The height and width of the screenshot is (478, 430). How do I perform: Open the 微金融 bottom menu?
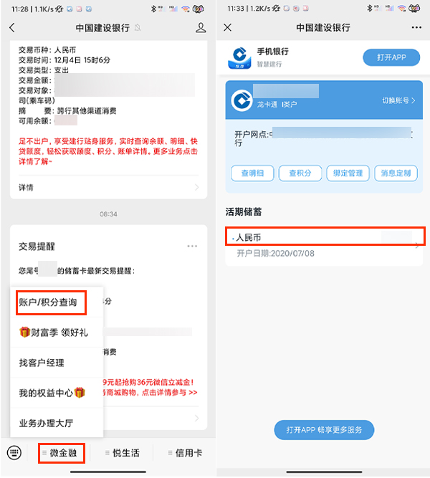(62, 453)
